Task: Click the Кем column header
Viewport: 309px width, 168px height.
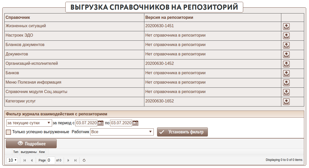Action: click(42, 152)
